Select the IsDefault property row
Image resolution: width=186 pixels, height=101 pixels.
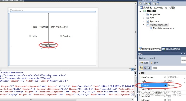click(163, 100)
